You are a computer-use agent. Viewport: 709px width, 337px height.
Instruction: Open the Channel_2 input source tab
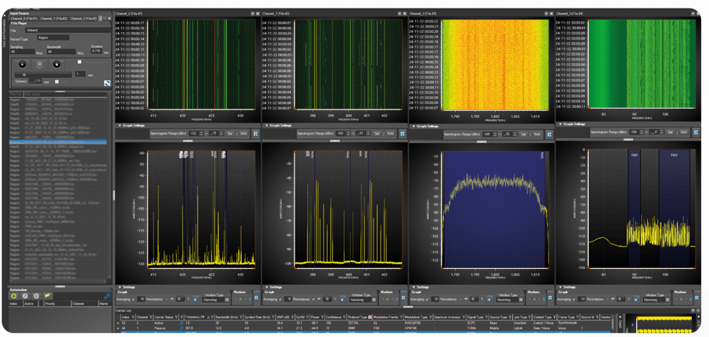click(x=82, y=18)
